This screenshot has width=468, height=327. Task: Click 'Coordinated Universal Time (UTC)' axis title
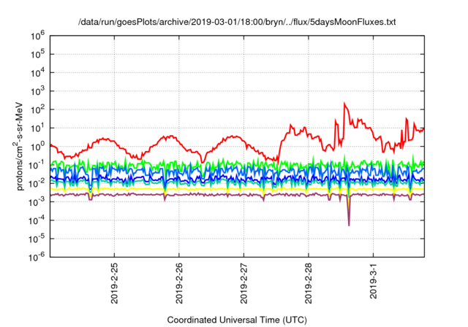click(x=237, y=320)
